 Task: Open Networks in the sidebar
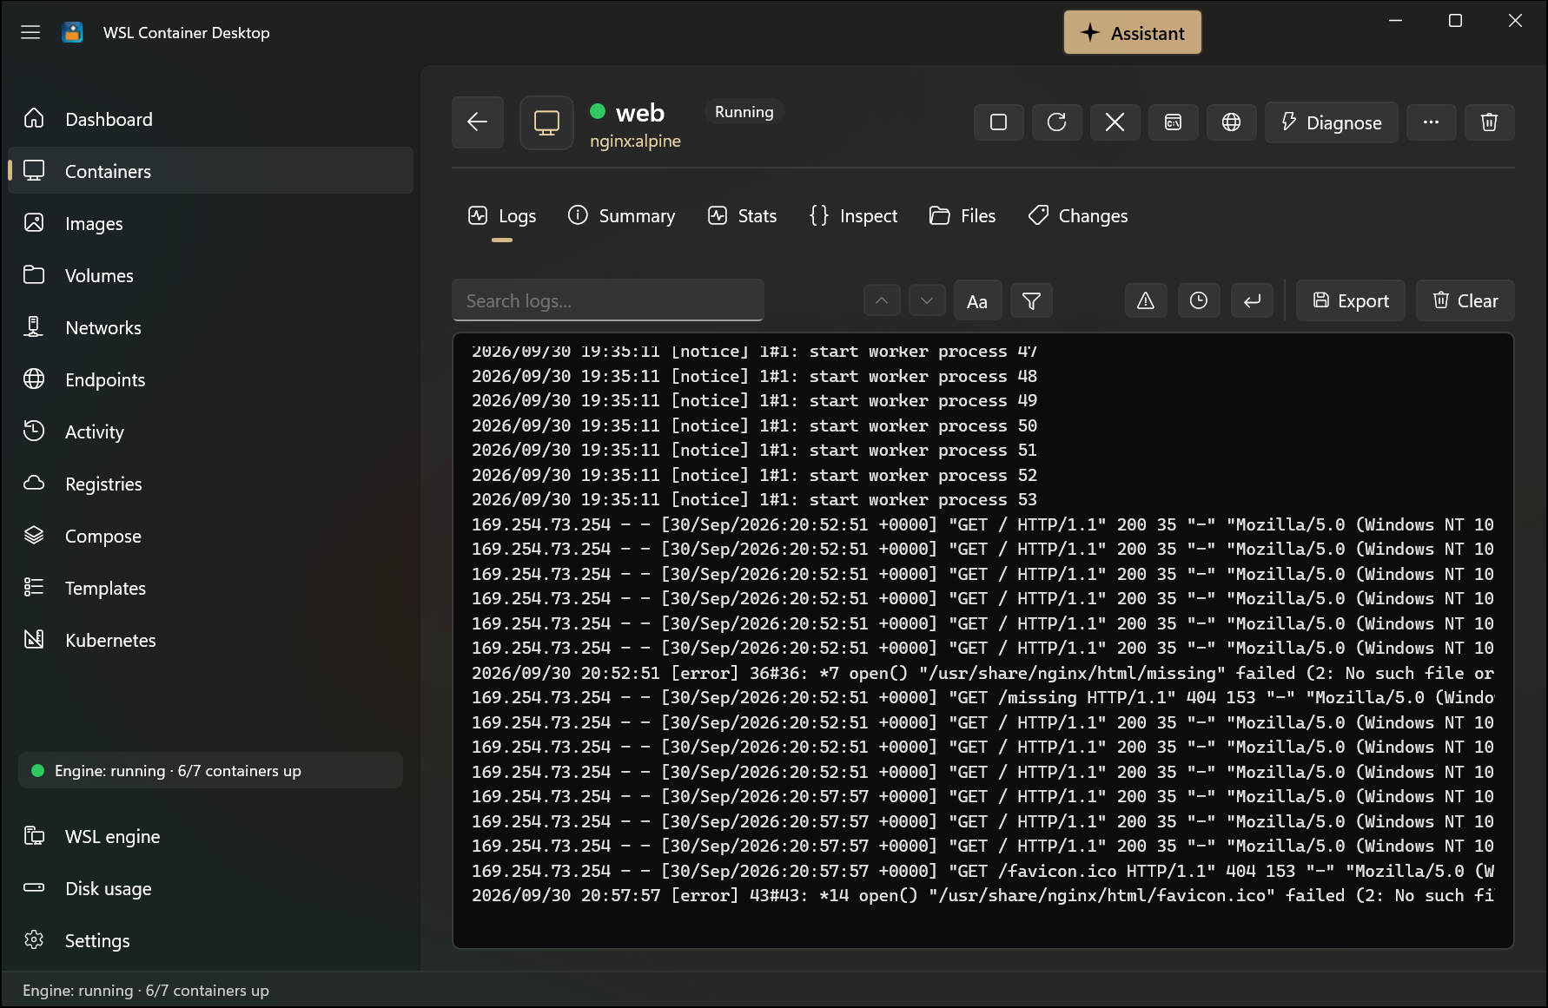coord(210,327)
